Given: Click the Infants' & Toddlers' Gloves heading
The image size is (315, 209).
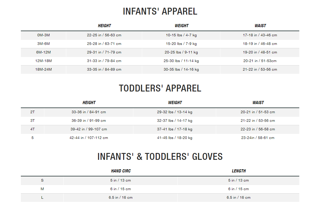Looking at the screenshot, I should coord(160,157).
